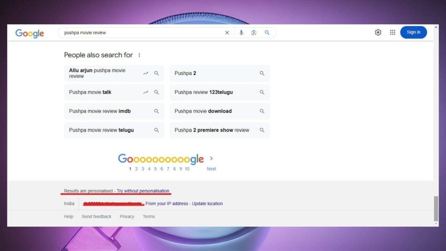The width and height of the screenshot is (446, 251).
Task: Open Quick Settings gear icon
Action: (378, 32)
